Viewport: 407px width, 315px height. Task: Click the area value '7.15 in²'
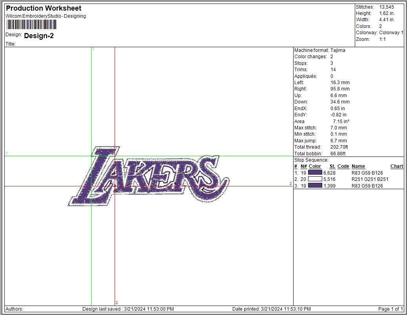tap(341, 122)
